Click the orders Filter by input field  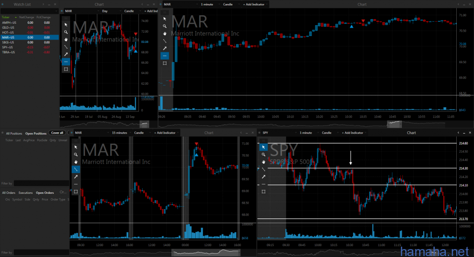click(x=41, y=253)
